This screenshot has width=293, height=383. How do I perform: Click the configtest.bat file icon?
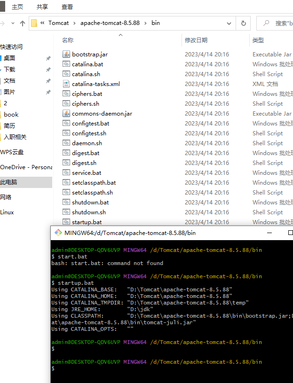pyautogui.click(x=66, y=123)
